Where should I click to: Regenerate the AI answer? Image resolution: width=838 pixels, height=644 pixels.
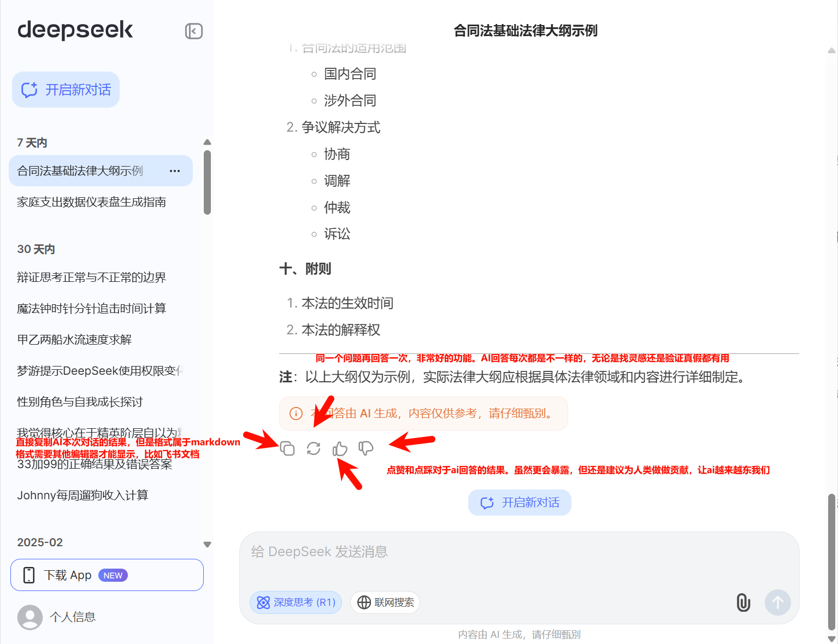point(314,448)
